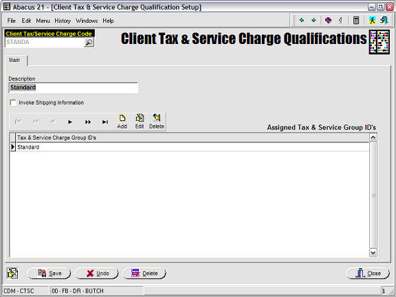Click the forward arrow toolbar icon
The height and width of the screenshot is (297, 396).
313,20
